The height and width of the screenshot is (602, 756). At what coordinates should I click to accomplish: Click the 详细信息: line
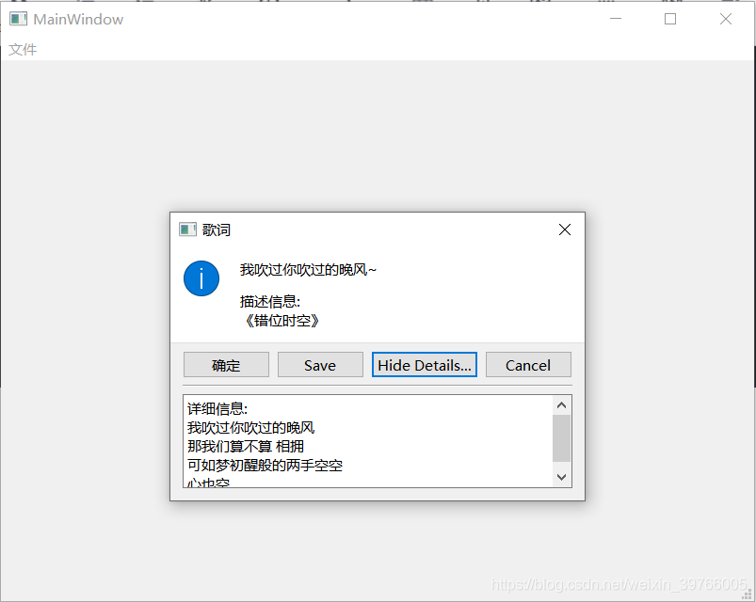pos(217,409)
